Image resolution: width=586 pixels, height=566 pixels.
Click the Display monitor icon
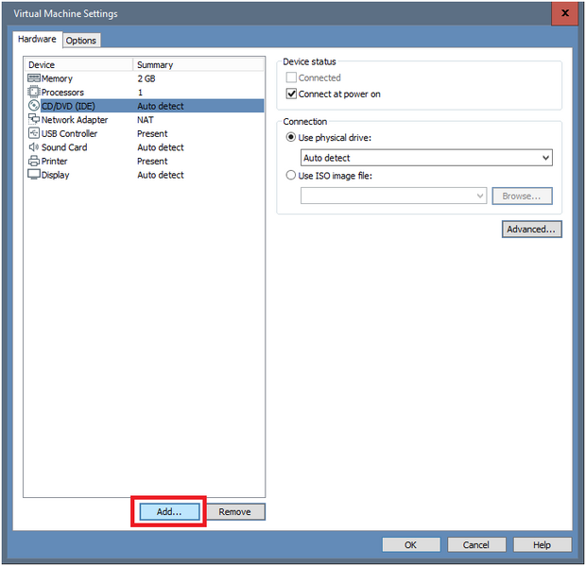click(x=34, y=175)
